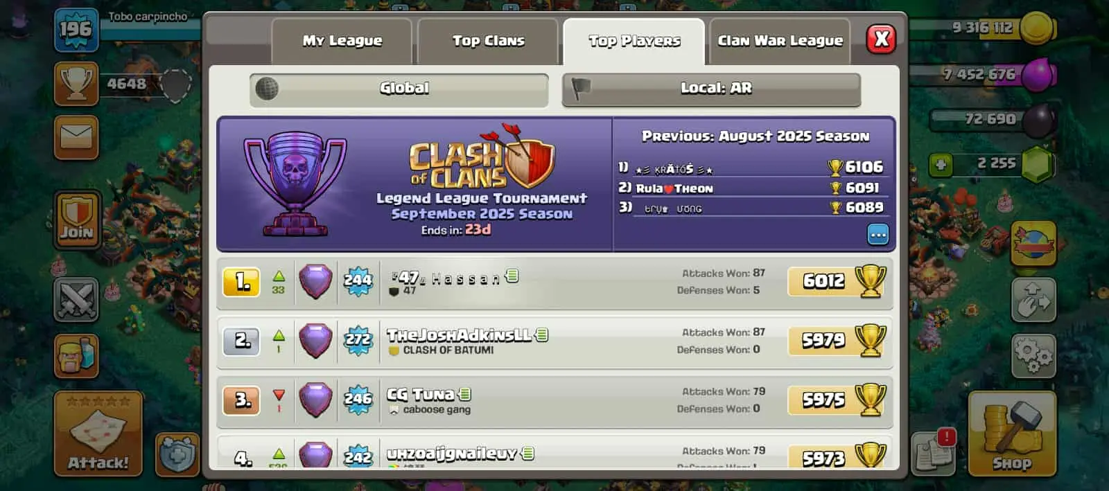Tap the crossed swords battle log icon
This screenshot has width=1109, height=491.
tap(76, 300)
